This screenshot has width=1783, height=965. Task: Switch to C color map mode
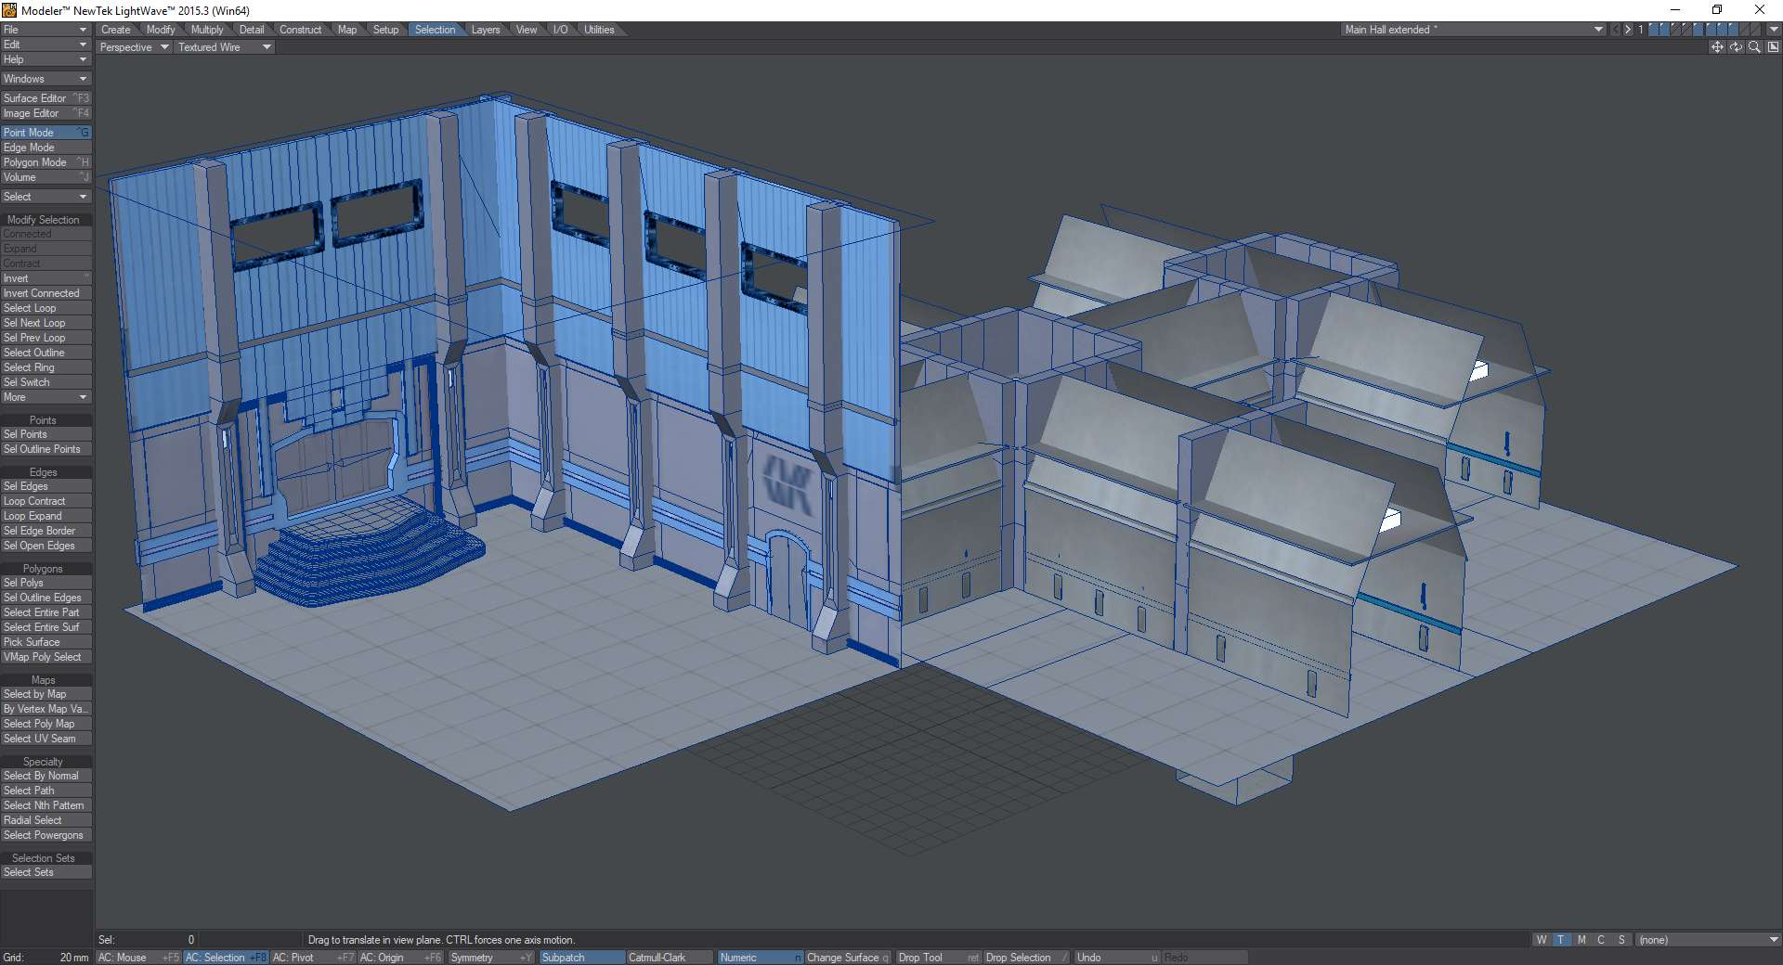1601,940
